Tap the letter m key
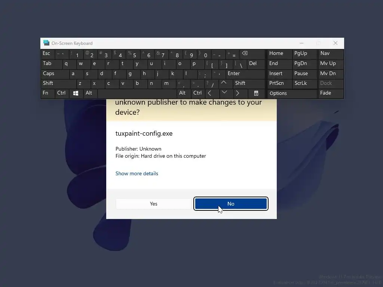 click(x=169, y=83)
